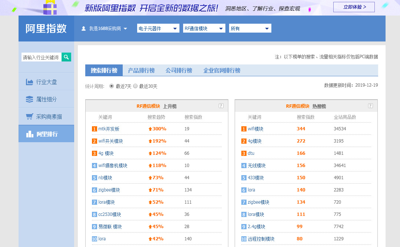400x247 pixels.
Task: Click the 192% trend value for wifi开关模块
Action: 158,141
